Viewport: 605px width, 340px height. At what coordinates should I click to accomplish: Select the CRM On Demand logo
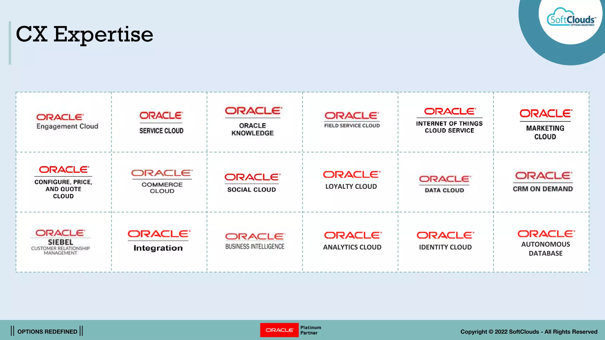[543, 182]
